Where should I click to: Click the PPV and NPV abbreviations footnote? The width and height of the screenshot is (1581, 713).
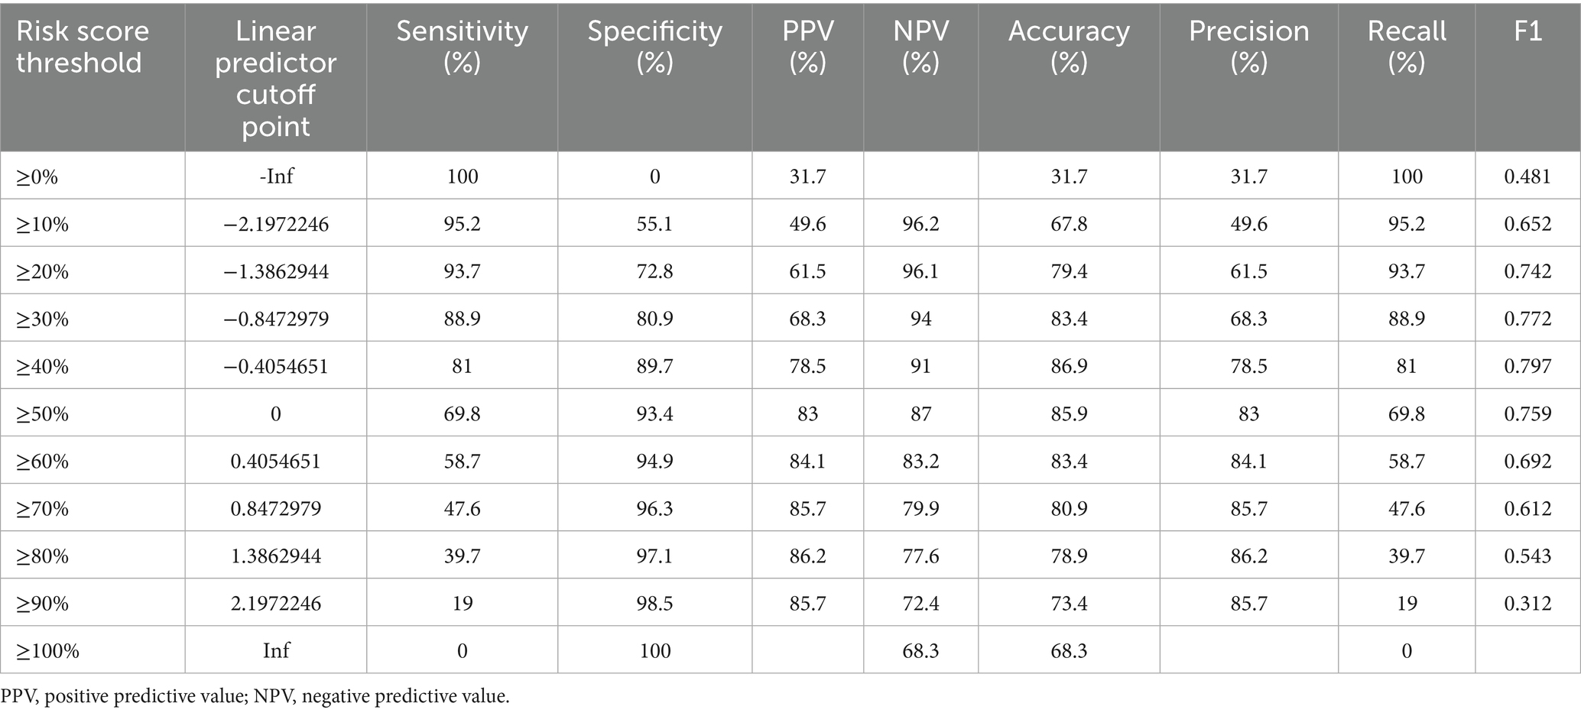(x=255, y=696)
